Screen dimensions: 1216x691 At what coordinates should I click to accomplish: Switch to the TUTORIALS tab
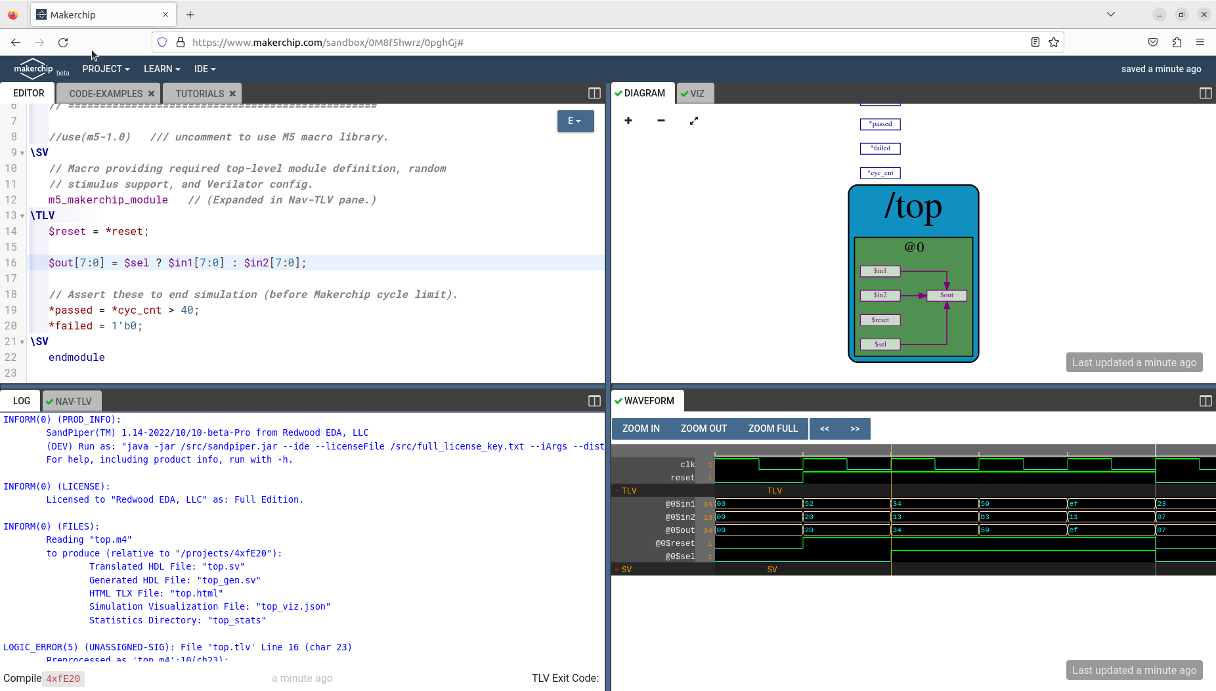(x=198, y=93)
